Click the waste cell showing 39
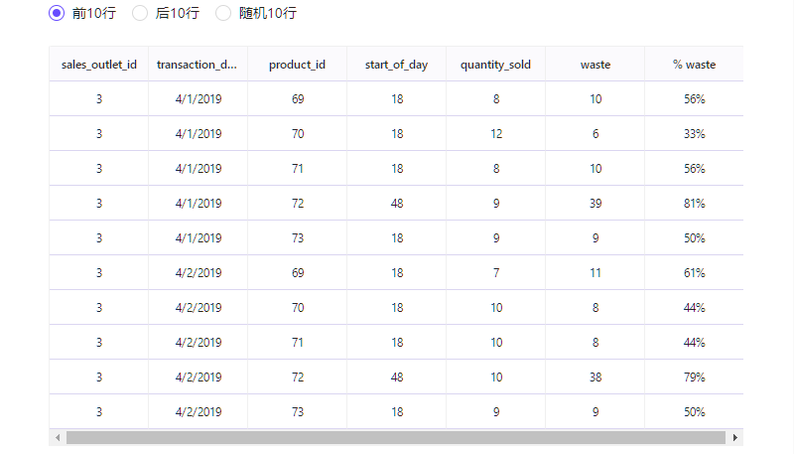 point(595,204)
